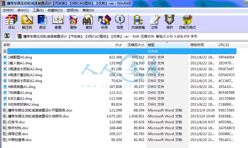
Task: Click the size value 3,675,183
Action: tap(114, 116)
